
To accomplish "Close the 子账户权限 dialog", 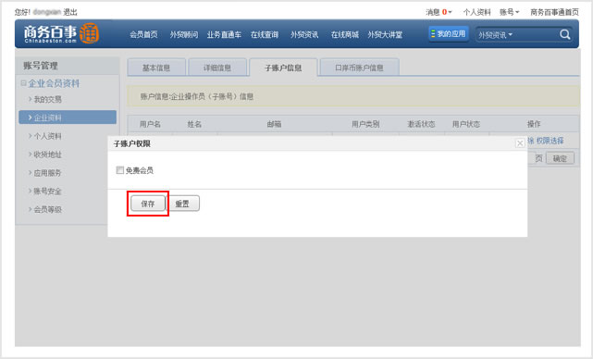I will [520, 143].
